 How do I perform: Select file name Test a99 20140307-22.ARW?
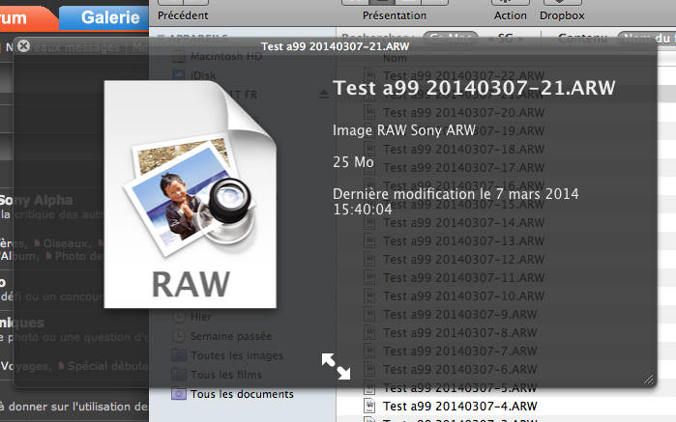pos(464,75)
